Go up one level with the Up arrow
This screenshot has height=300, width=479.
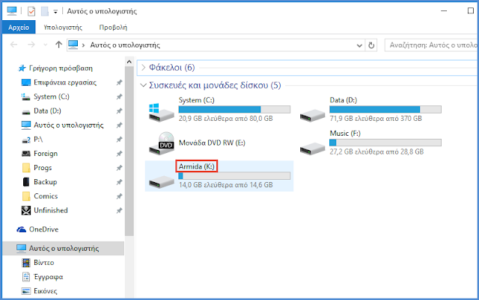click(58, 45)
